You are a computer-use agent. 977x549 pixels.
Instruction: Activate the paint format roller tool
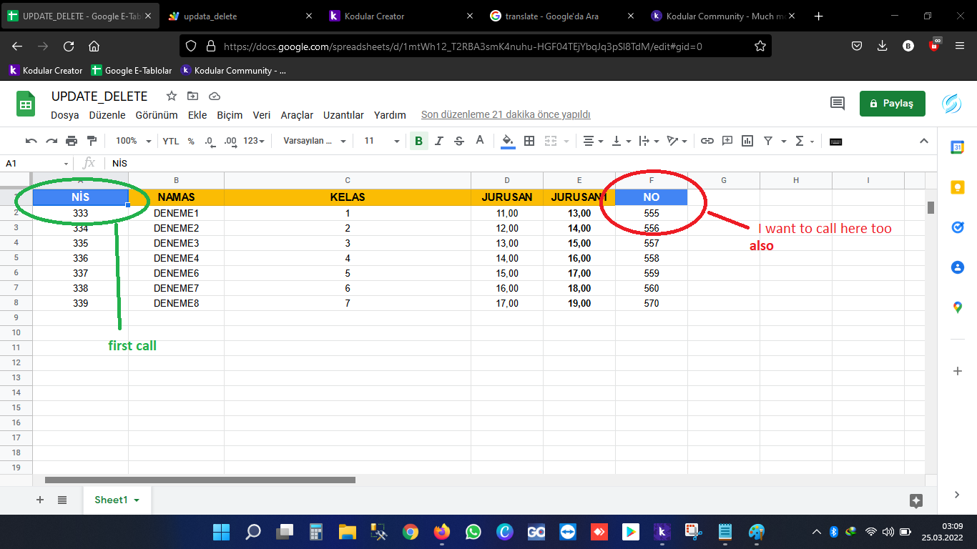pyautogui.click(x=92, y=141)
